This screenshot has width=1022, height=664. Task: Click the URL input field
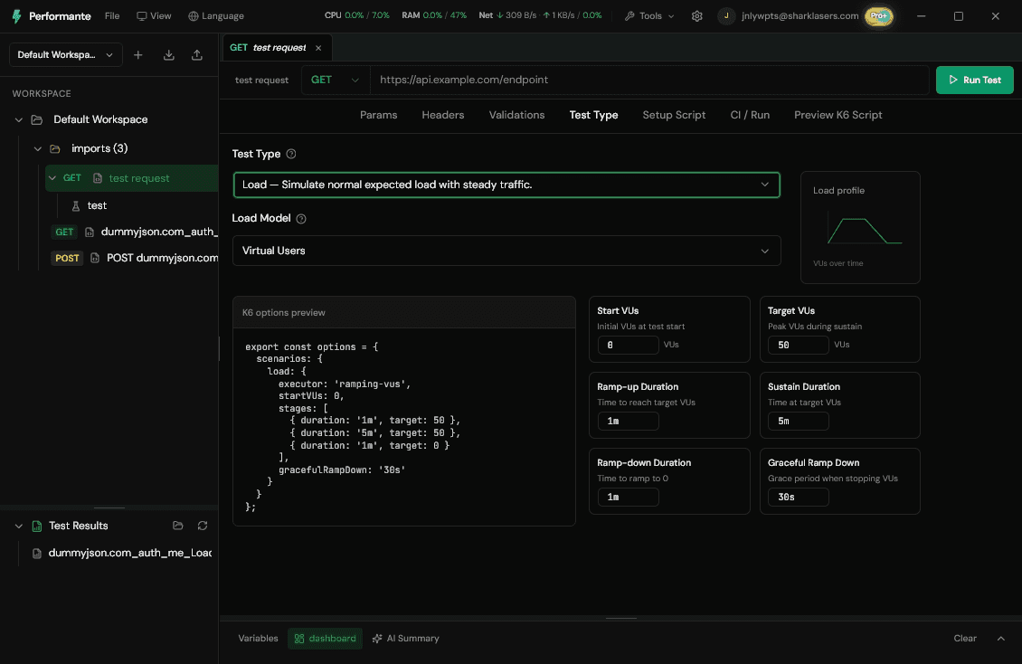pyautogui.click(x=649, y=80)
